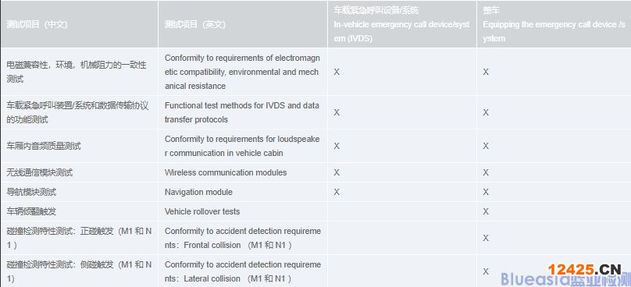The height and width of the screenshot is (287, 631).
Task: Click the 测试项目（中文）column header
Action: pos(79,24)
